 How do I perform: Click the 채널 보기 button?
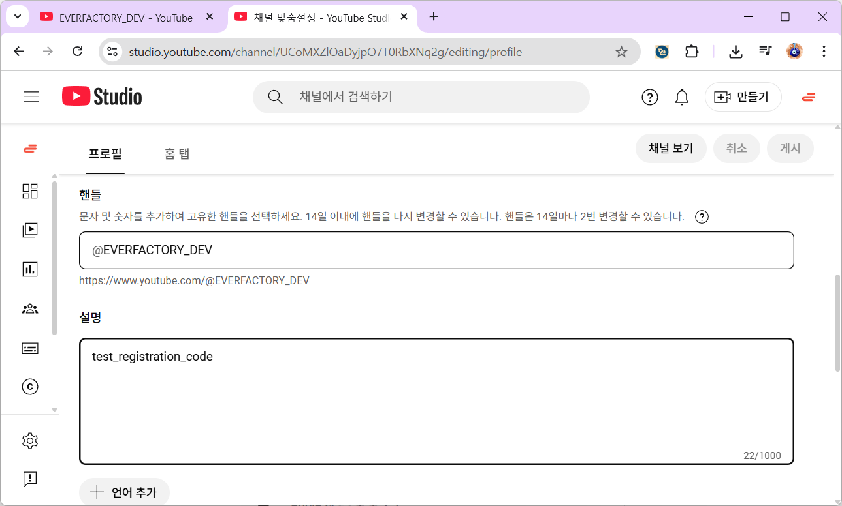click(670, 149)
